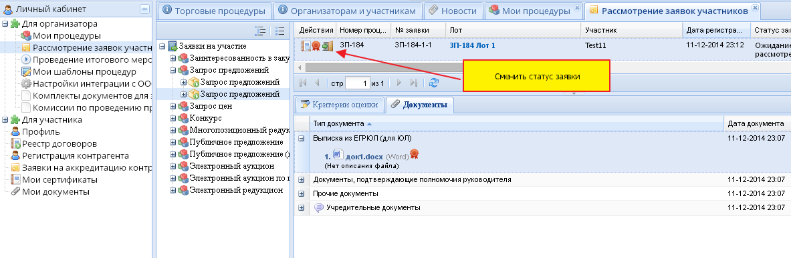Viewport: 791px width, 258px height.
Task: Open application details icon for ЗП-184 row
Action: click(x=306, y=46)
